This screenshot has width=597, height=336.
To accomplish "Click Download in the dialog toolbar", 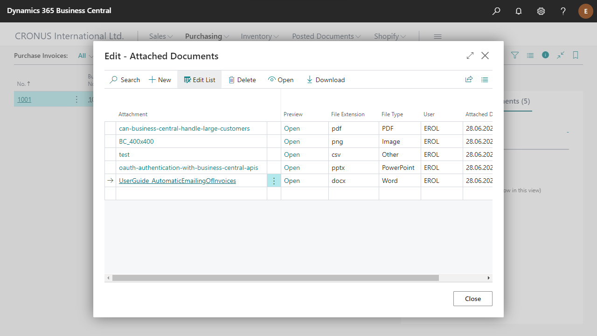I will pos(326,80).
